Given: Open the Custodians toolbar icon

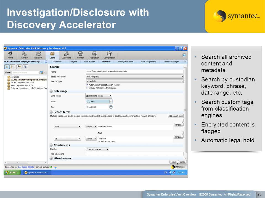Looking at the screenshot, I should coord(66,55).
